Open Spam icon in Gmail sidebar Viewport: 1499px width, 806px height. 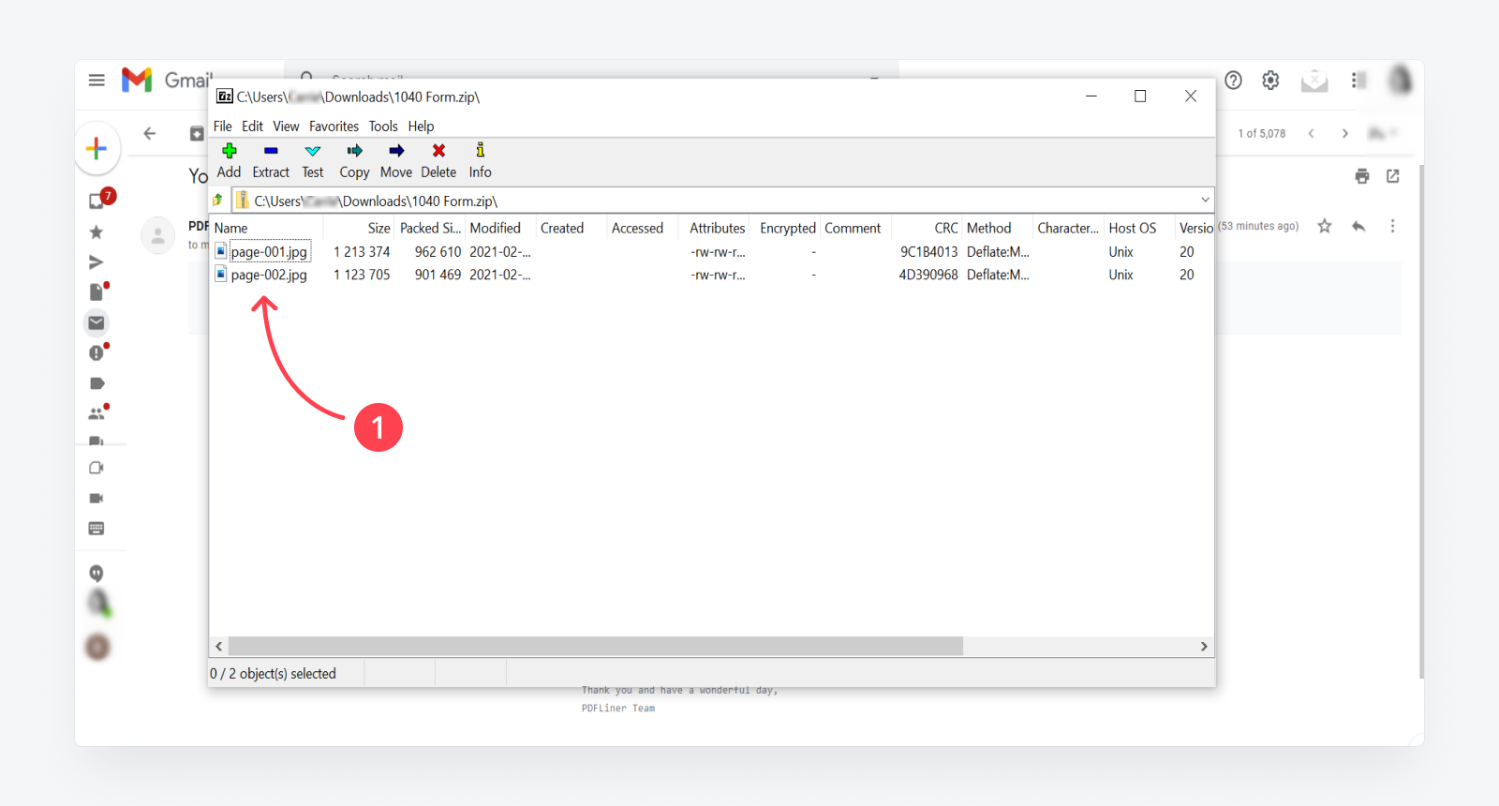pos(96,352)
